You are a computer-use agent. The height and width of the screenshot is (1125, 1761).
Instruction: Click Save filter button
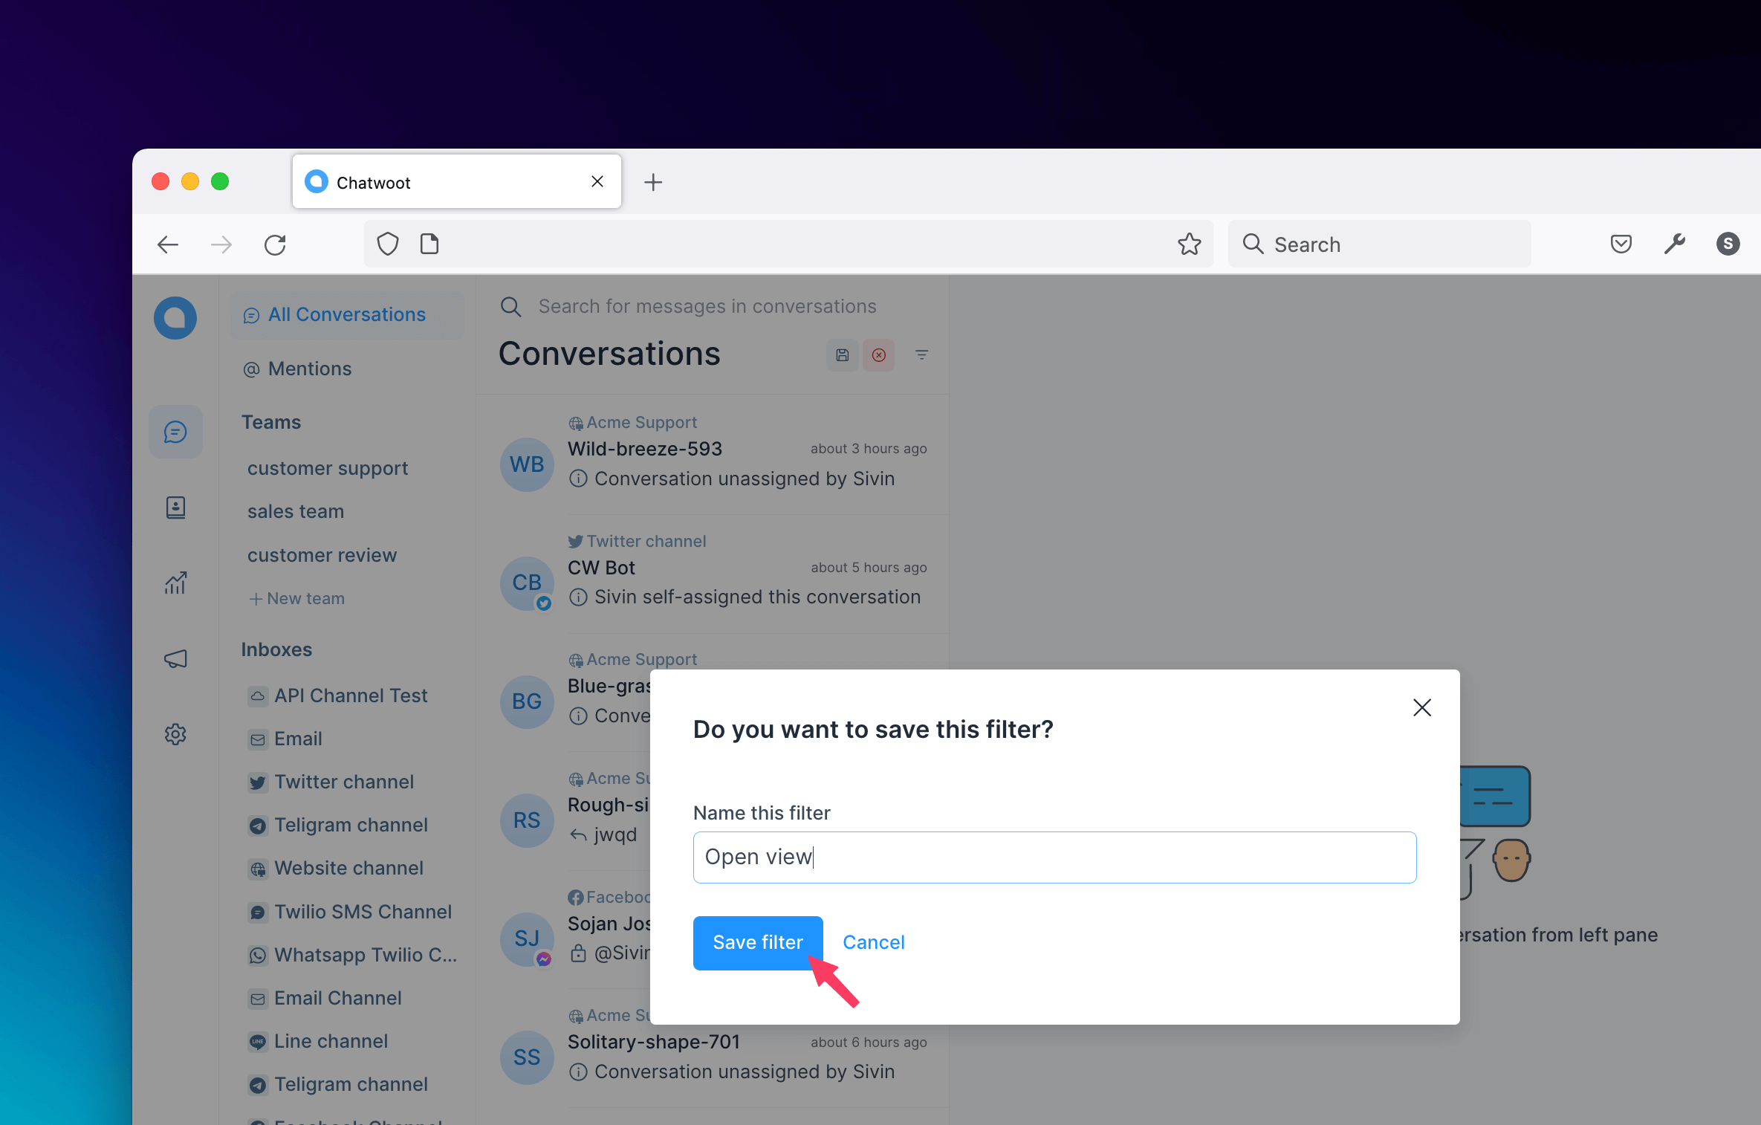(x=757, y=941)
